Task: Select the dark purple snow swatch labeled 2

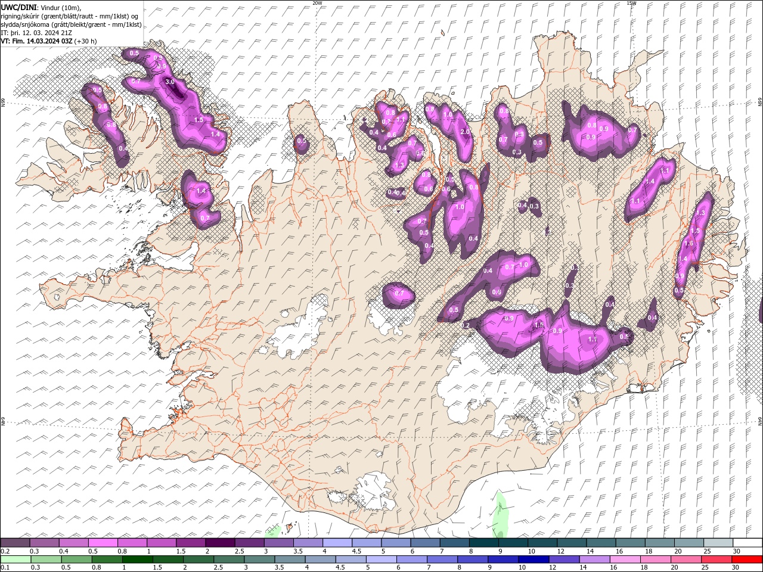Action: tap(219, 543)
